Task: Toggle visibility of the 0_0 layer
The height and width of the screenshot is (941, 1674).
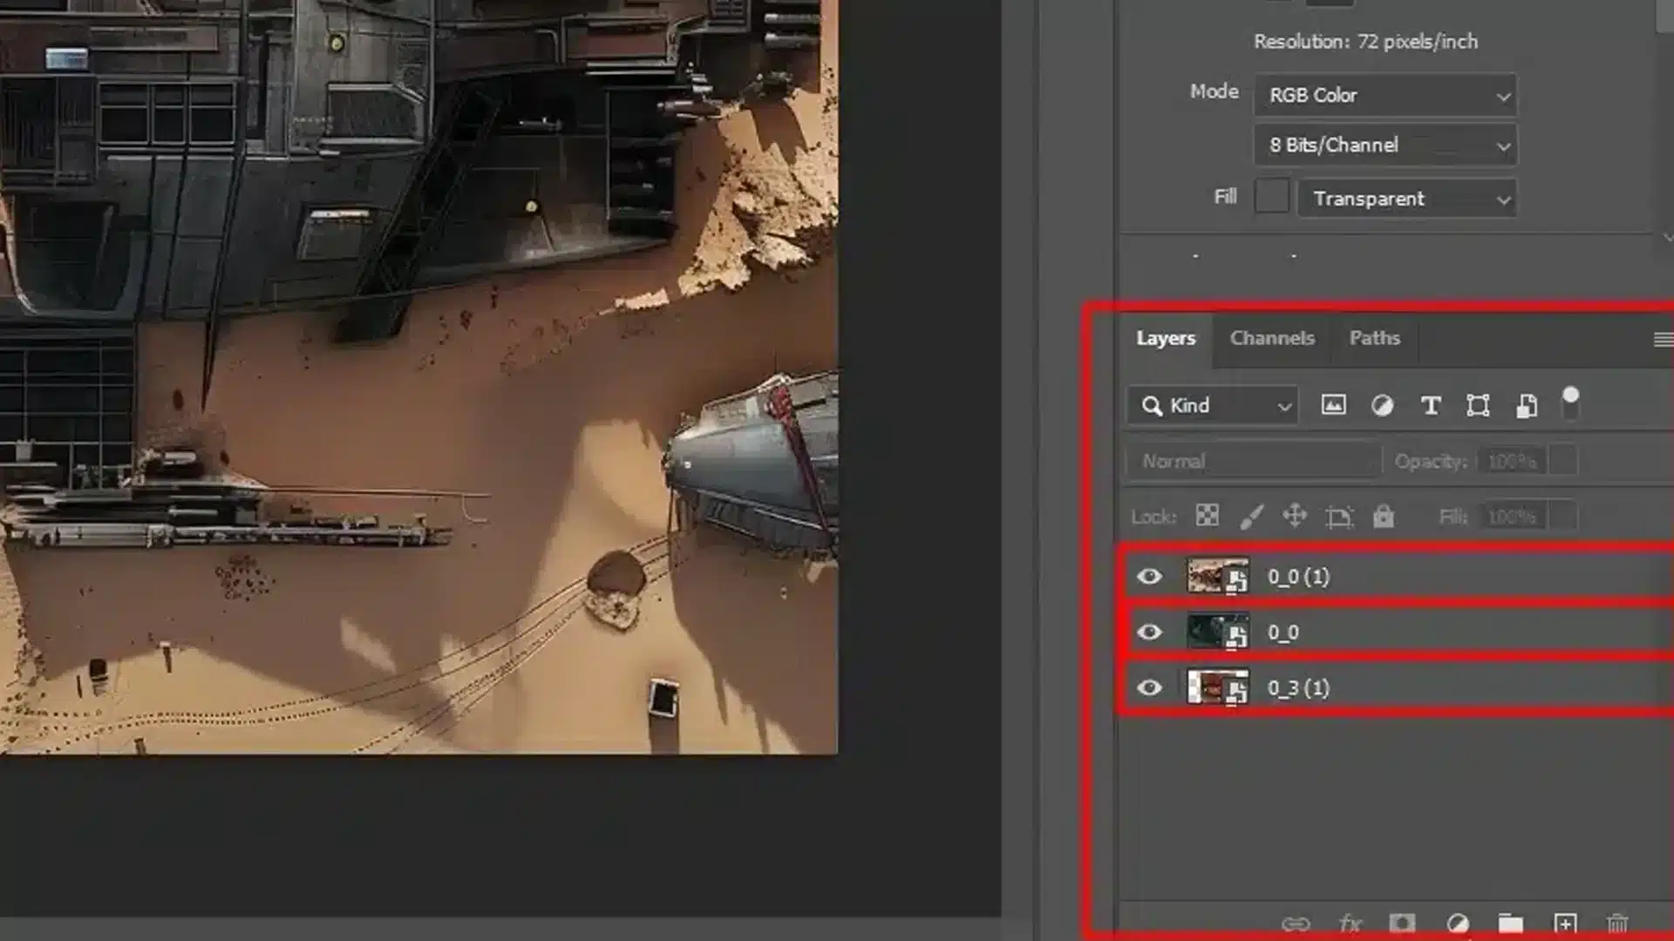Action: coord(1151,632)
